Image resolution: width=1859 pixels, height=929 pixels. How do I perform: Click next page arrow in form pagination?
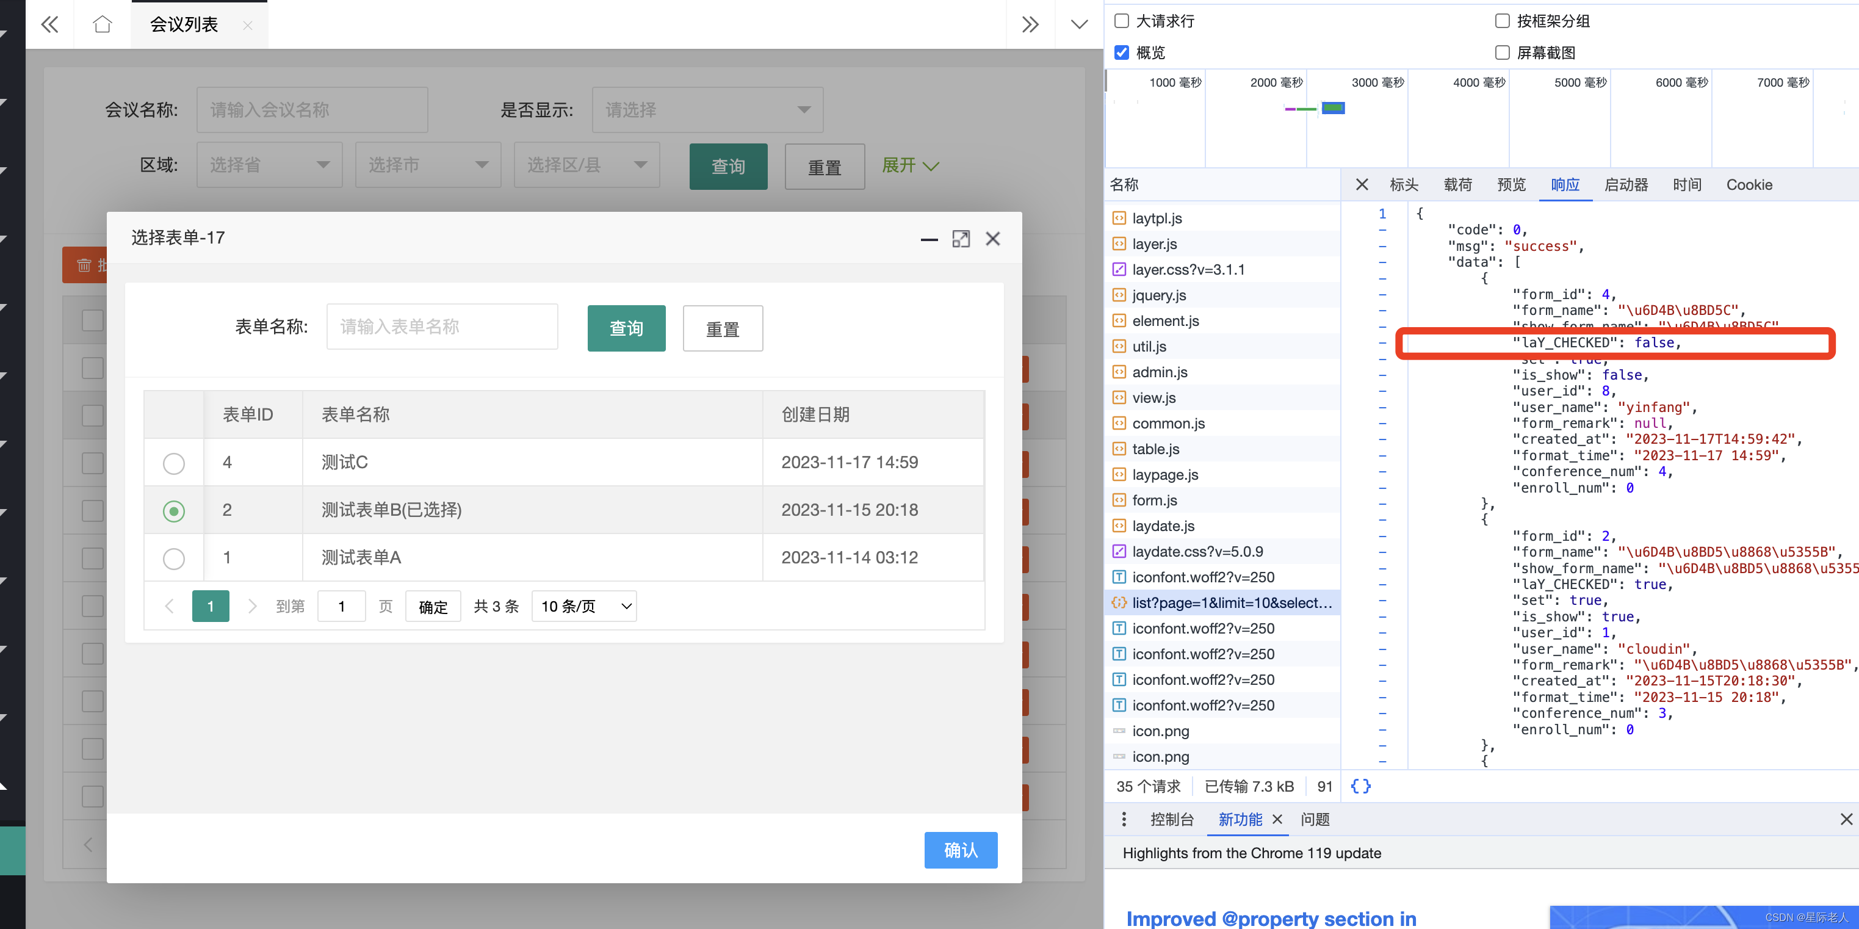pos(252,606)
